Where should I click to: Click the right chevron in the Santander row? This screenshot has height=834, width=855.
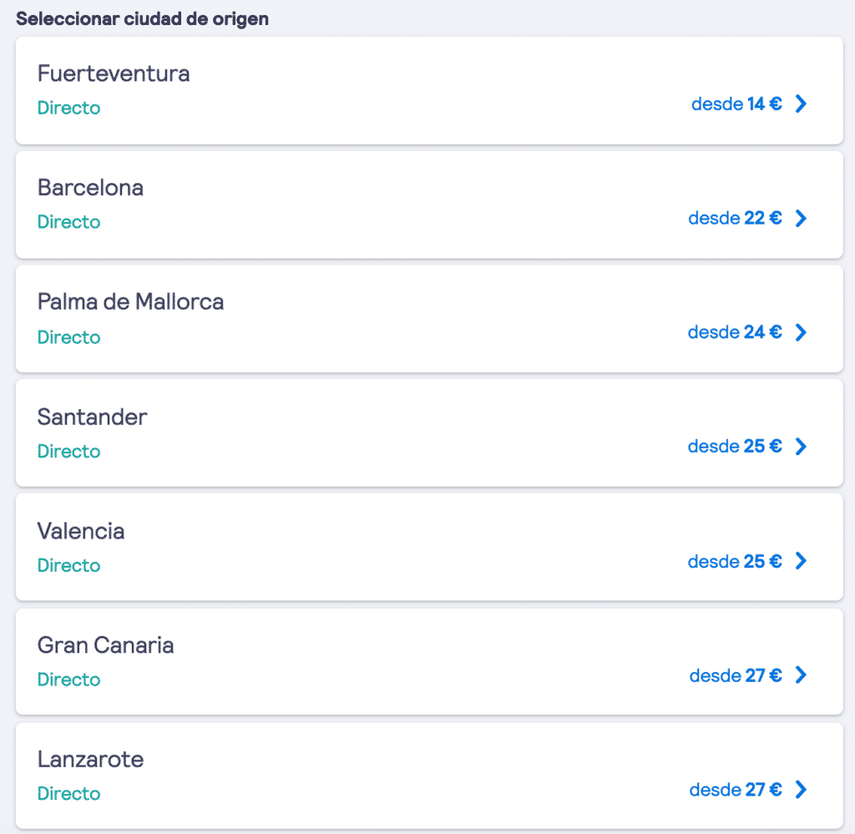click(x=801, y=447)
